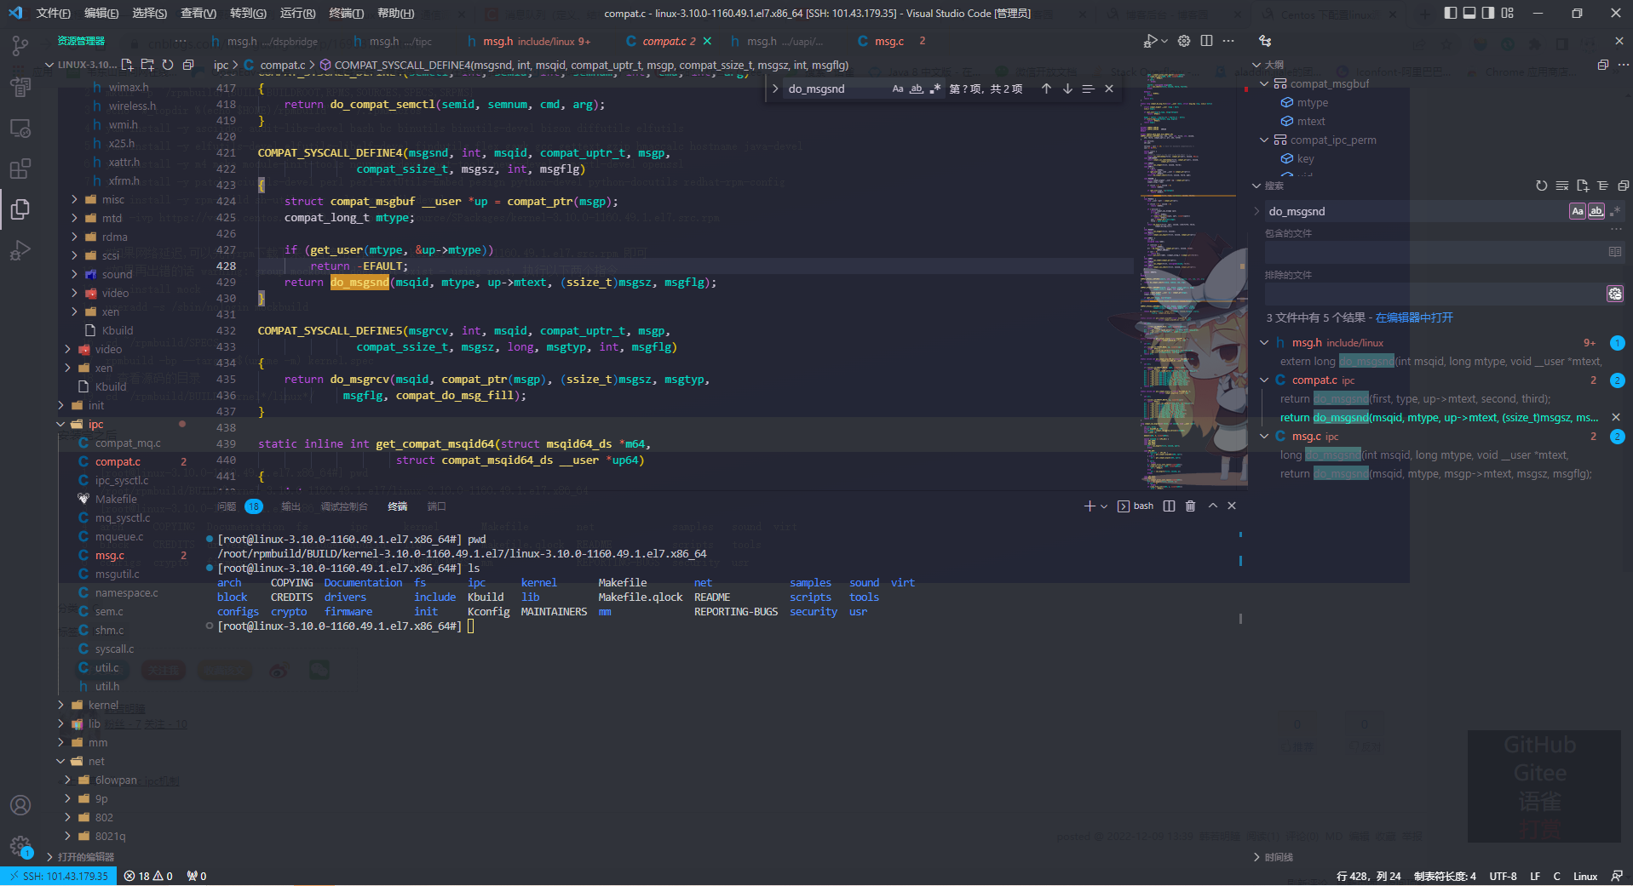Open the Manage gear in activity bar
Screen dimensions: 1633x886
coord(20,846)
